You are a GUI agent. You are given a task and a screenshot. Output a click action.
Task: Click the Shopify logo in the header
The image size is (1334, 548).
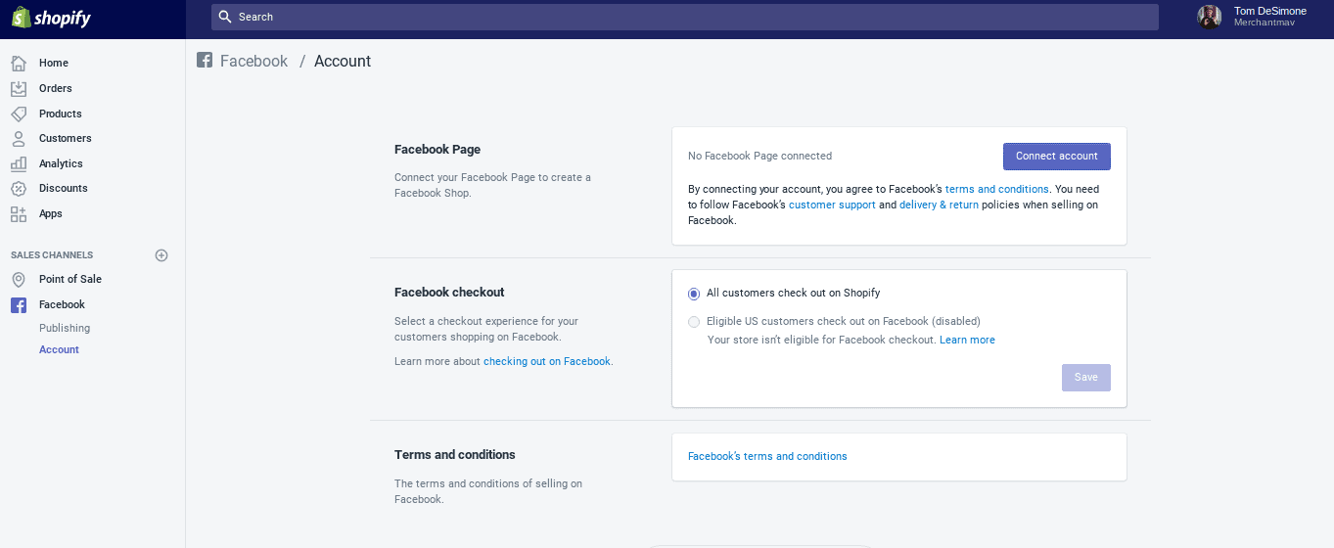(52, 18)
